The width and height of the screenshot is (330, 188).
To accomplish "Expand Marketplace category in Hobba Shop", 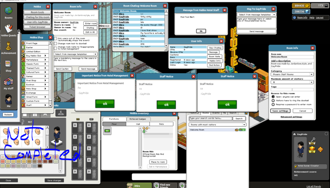I will point(45,60).
